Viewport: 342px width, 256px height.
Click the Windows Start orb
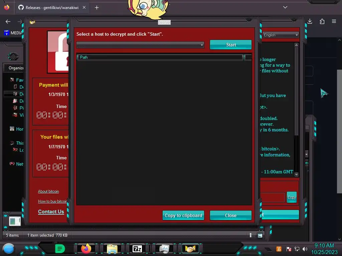pyautogui.click(x=9, y=249)
